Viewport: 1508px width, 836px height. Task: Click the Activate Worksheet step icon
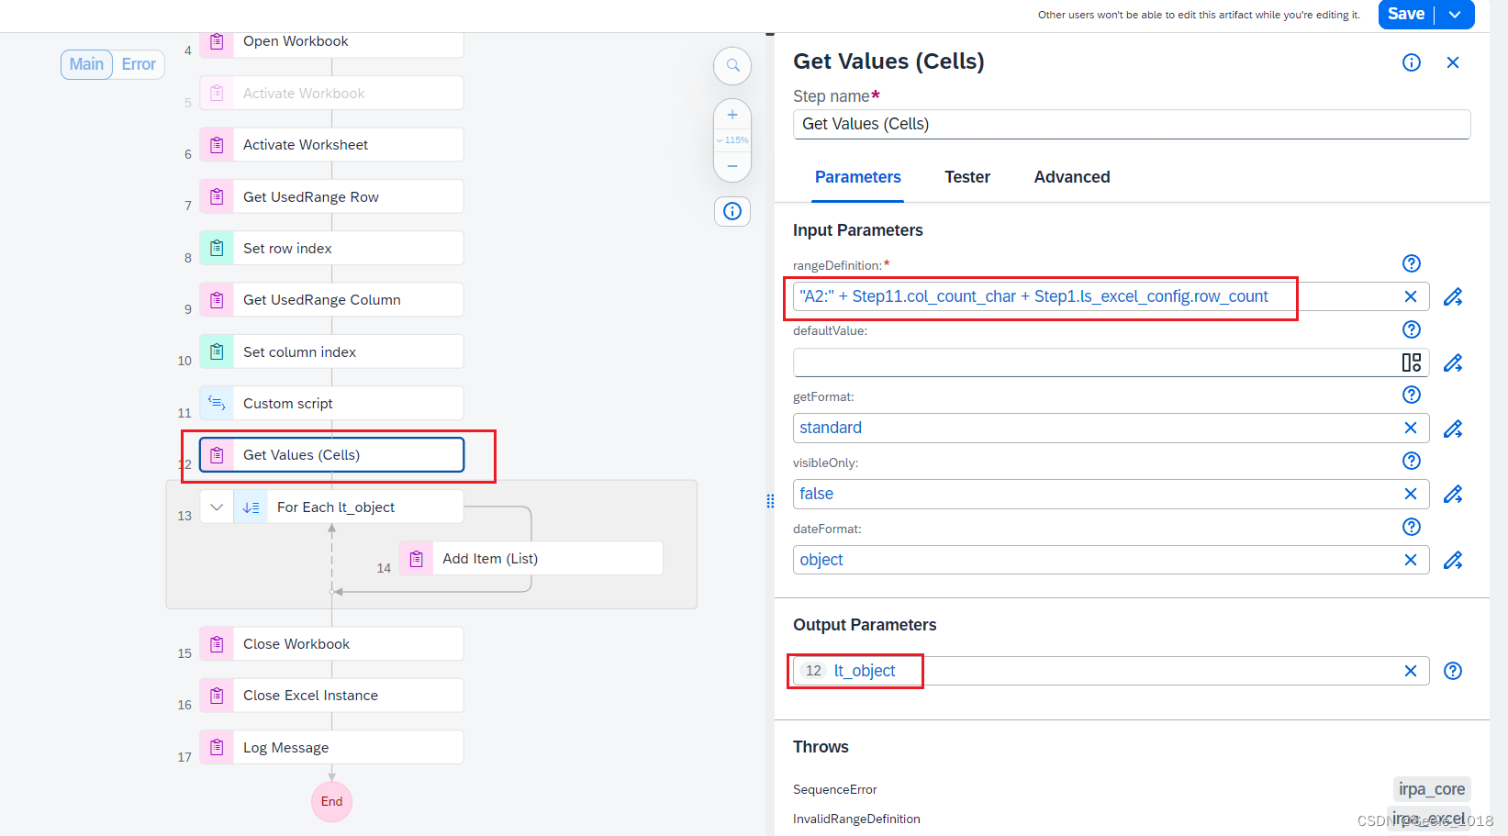217,145
